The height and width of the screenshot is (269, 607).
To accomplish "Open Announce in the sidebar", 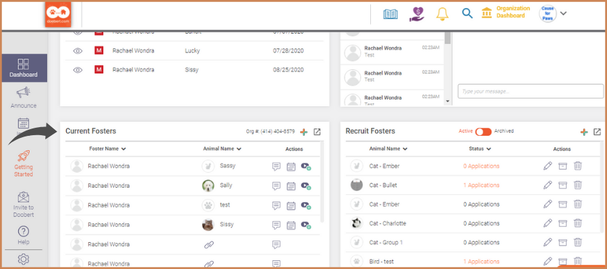I will pos(24,98).
